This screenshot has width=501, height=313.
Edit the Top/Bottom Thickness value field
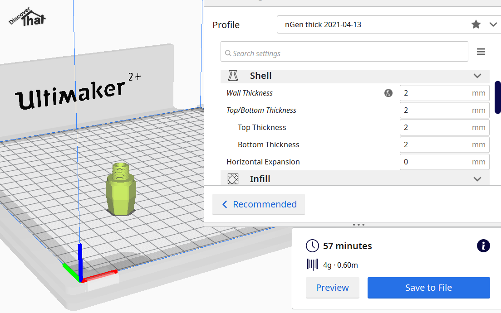[444, 111]
